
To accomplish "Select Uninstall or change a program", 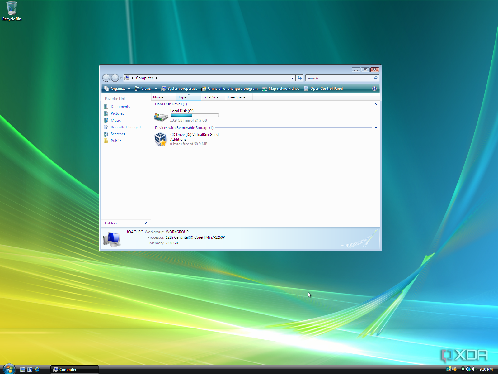I will pos(230,89).
